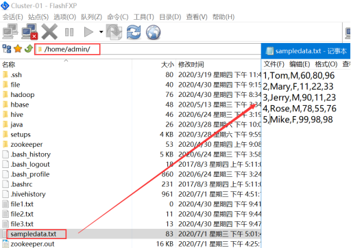Click the favorites star icon
Screen dimensions: 351x248
pyautogui.click(x=18, y=49)
